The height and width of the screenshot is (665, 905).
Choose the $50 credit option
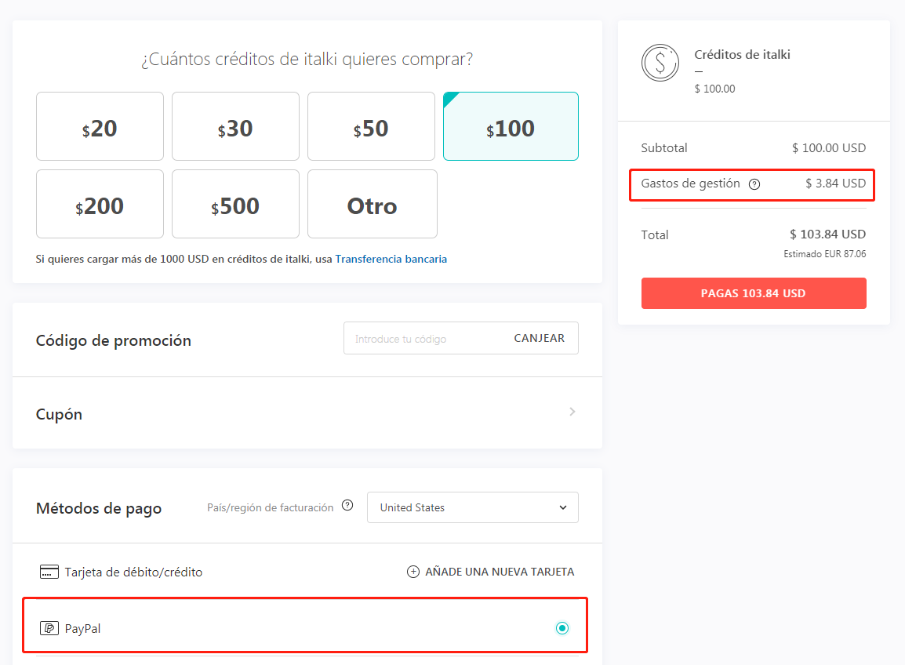pyautogui.click(x=371, y=126)
